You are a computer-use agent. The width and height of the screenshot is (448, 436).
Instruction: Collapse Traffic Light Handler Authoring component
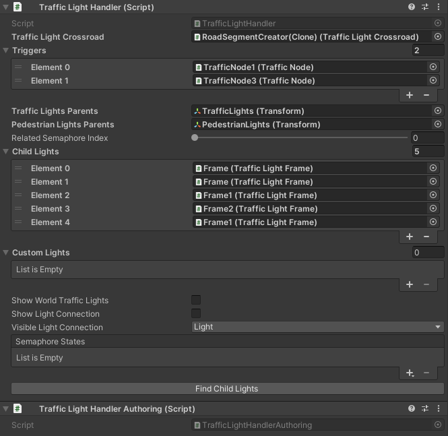click(x=5, y=408)
